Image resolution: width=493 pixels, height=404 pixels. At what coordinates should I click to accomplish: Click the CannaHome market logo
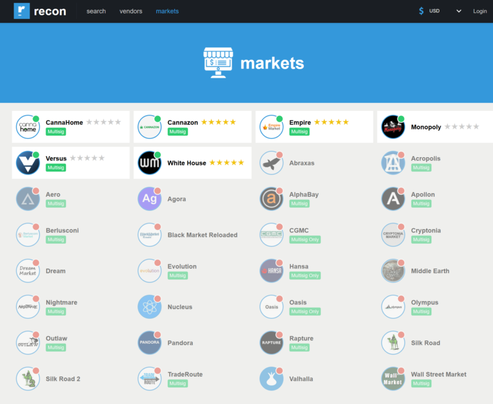click(x=28, y=127)
